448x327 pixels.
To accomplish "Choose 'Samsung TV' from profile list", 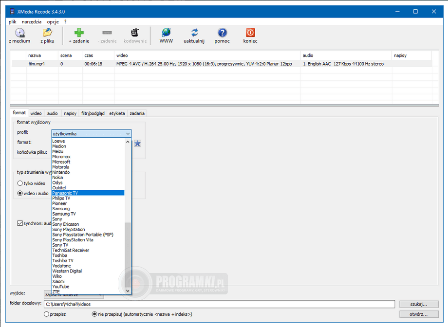I will [x=88, y=214].
